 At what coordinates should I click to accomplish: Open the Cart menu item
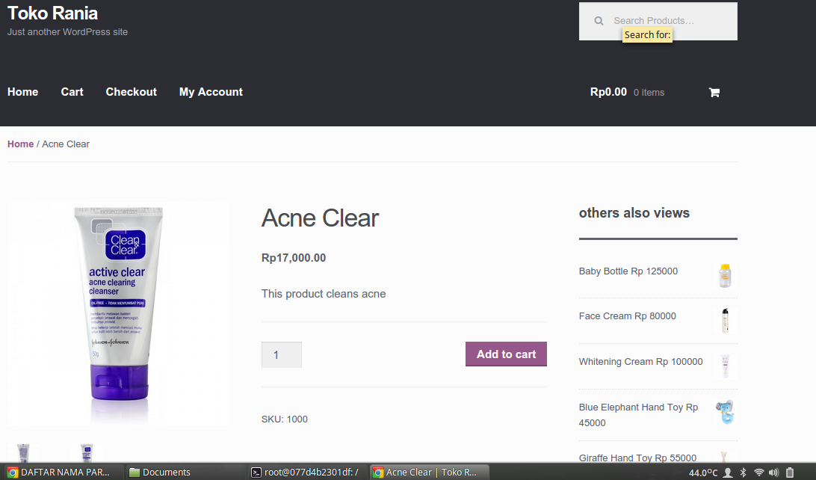pos(72,92)
